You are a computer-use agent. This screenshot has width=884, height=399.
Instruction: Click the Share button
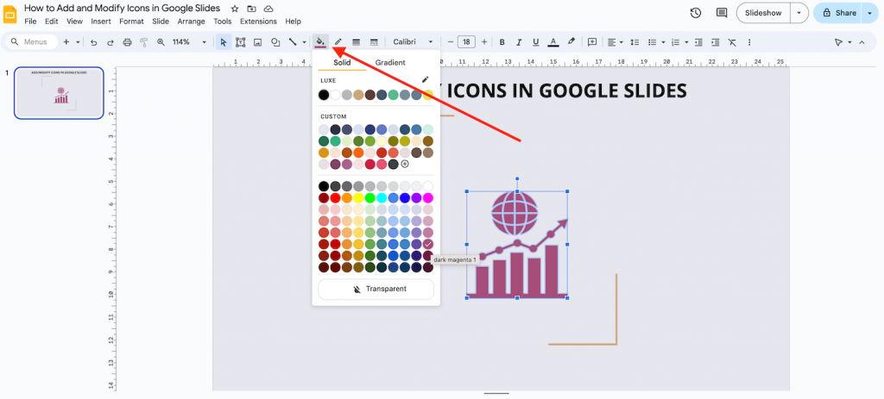(838, 13)
